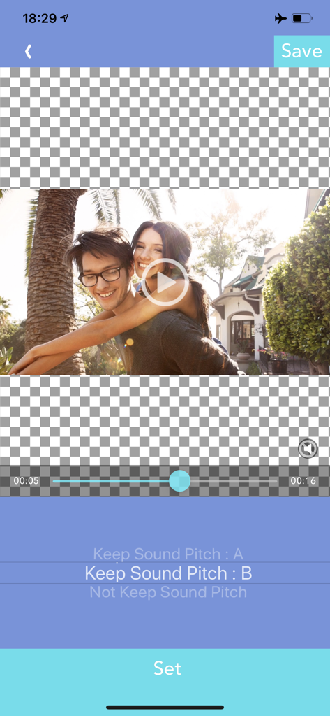Select Keep Sound Pitch : A option
Viewport: 330px width, 716px height.
(168, 554)
